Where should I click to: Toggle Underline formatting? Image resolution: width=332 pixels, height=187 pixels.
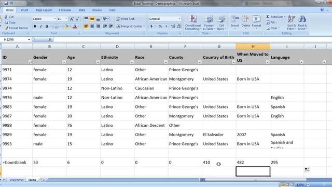click(47, 26)
